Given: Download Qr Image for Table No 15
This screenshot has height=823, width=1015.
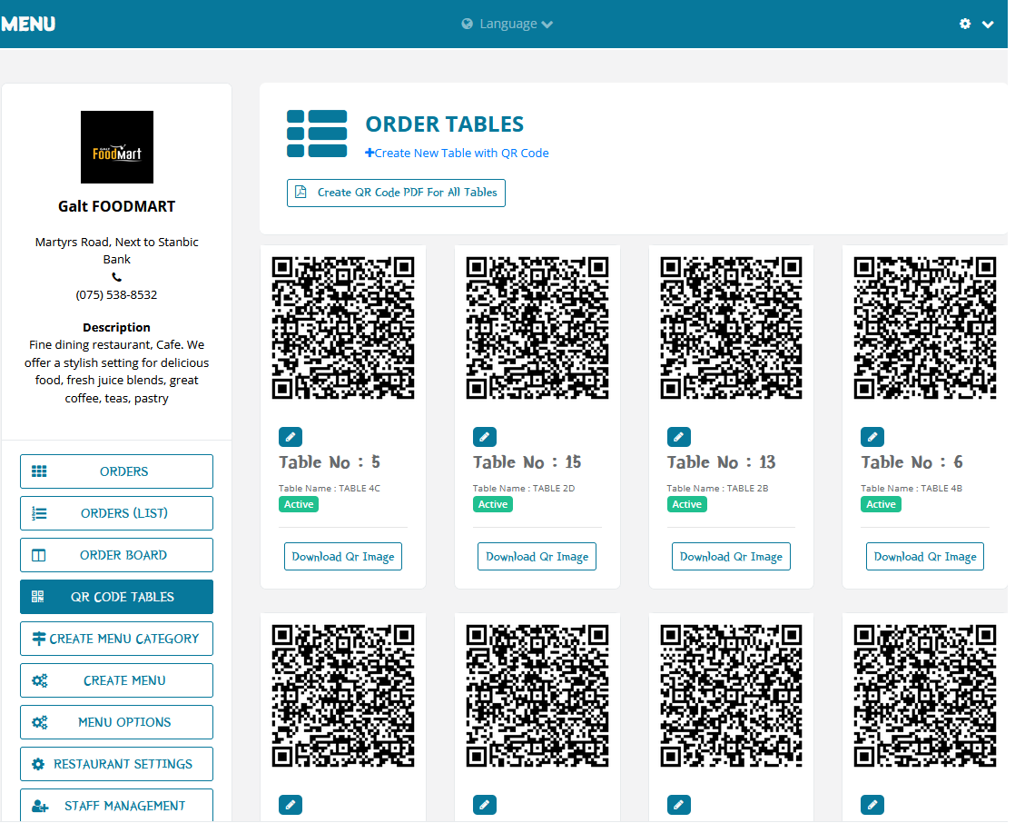Looking at the screenshot, I should [x=537, y=557].
